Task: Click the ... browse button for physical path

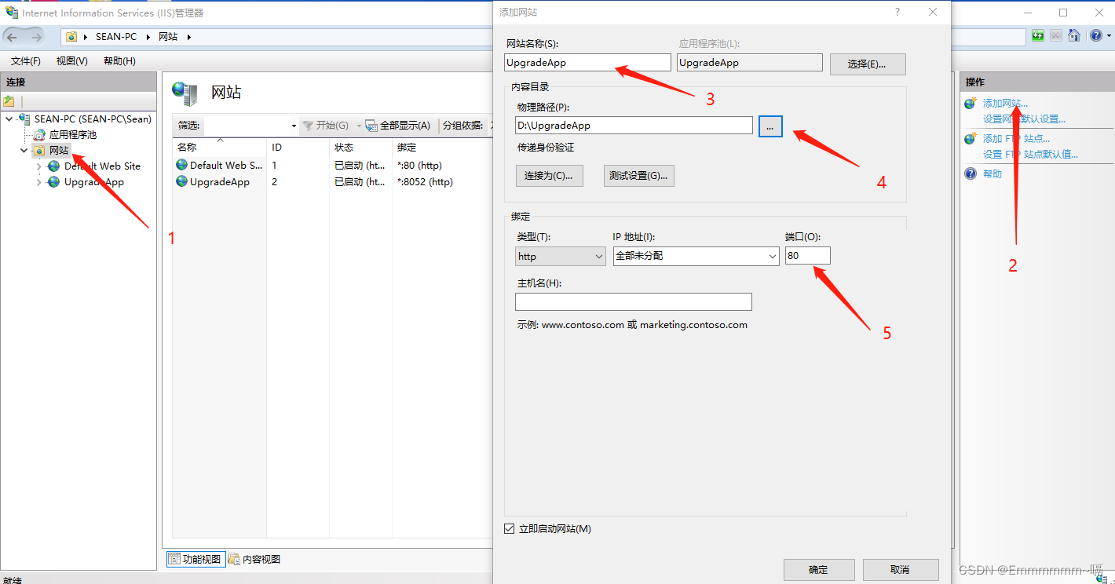Action: click(770, 126)
